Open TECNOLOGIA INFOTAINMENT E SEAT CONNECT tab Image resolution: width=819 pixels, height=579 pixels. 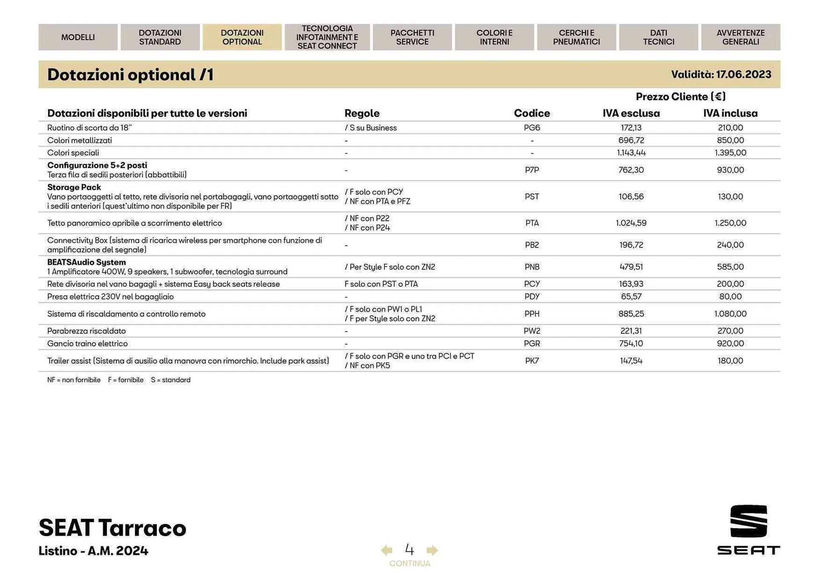327,37
